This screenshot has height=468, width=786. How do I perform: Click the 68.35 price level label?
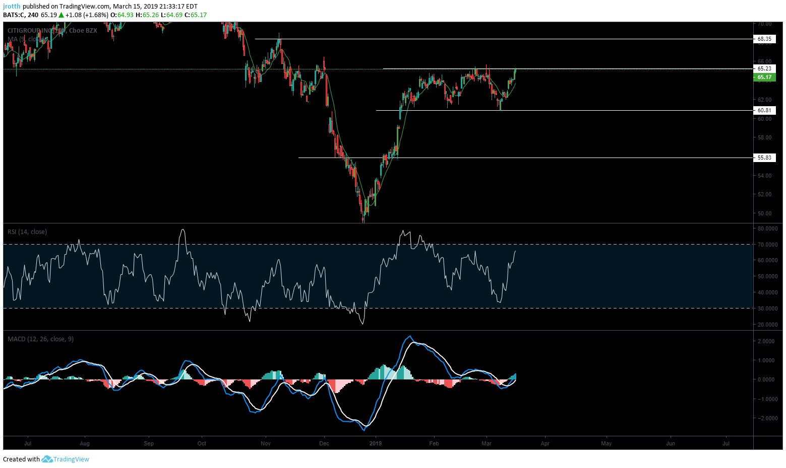764,39
